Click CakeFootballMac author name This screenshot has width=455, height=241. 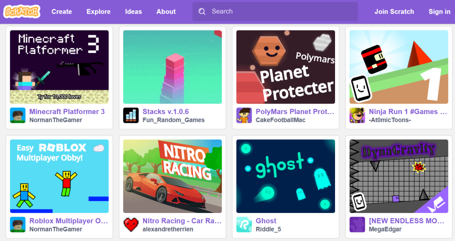point(281,120)
